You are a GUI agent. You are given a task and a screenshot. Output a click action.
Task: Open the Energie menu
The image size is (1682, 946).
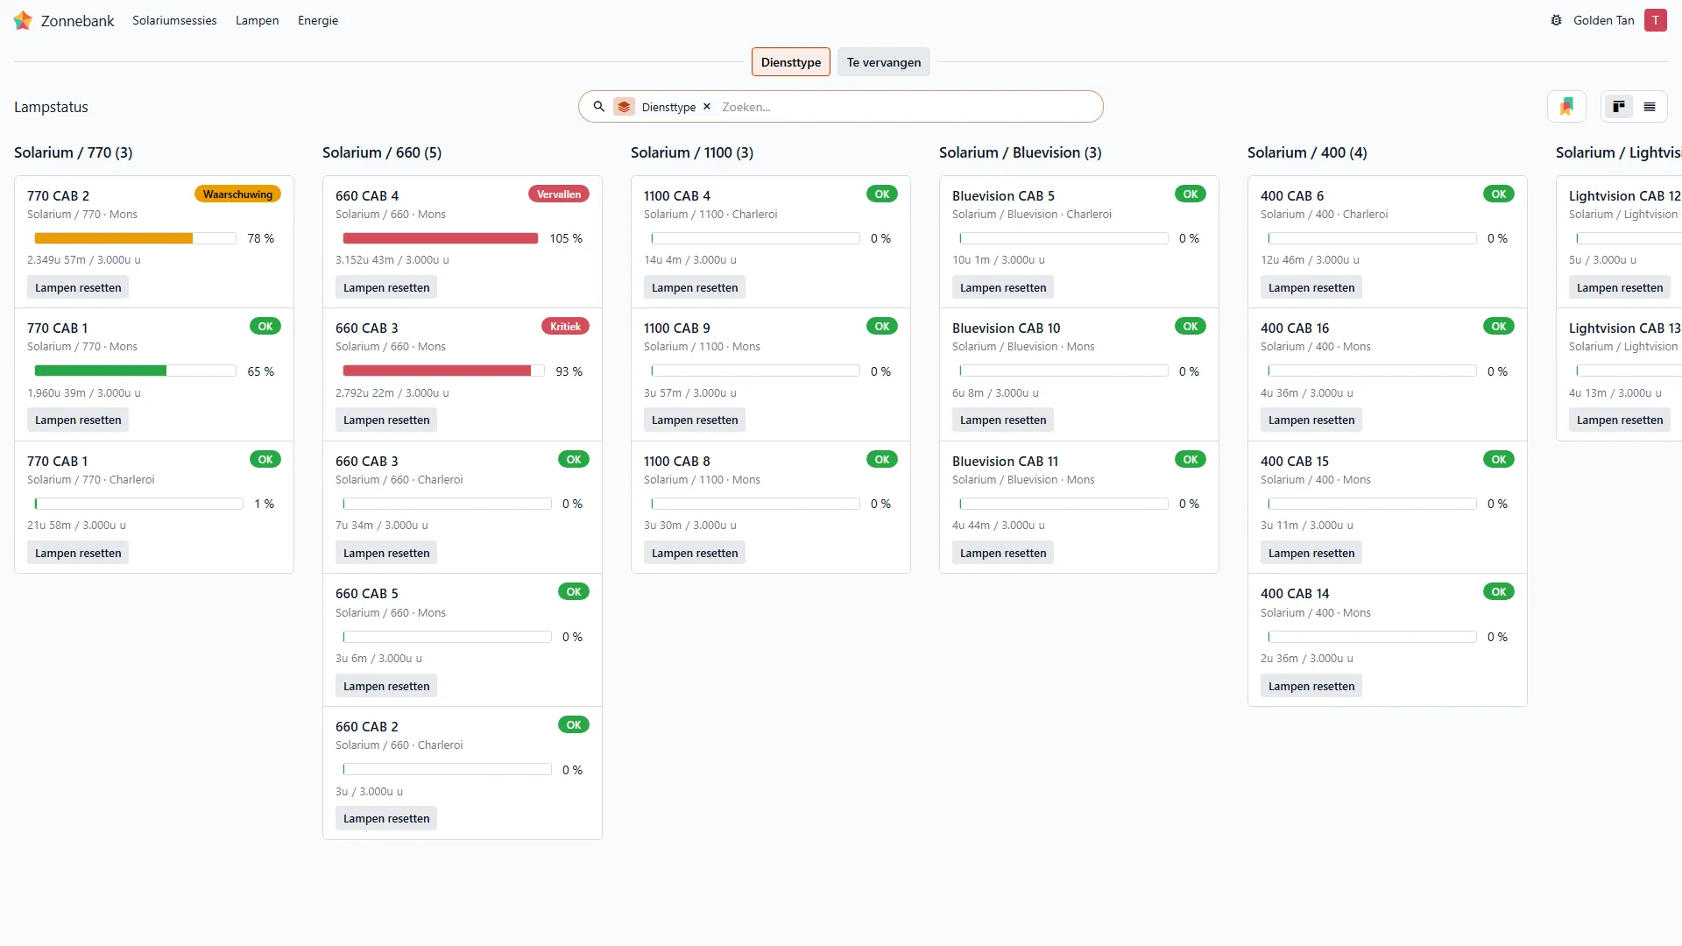point(318,20)
